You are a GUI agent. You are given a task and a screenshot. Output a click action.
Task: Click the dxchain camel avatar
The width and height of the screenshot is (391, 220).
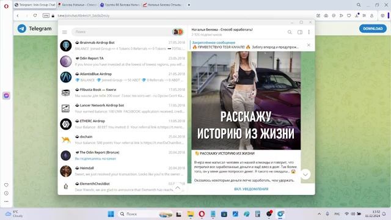tap(66, 140)
